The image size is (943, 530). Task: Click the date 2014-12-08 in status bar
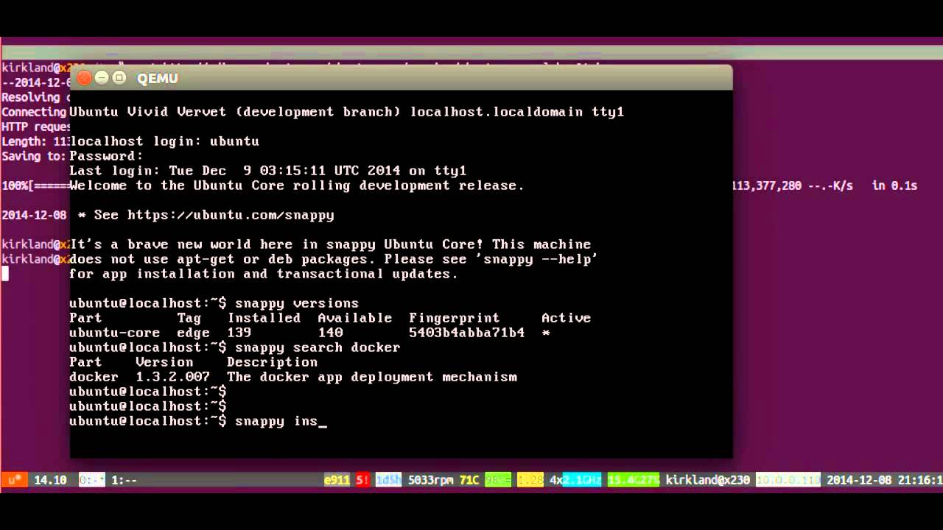click(859, 480)
